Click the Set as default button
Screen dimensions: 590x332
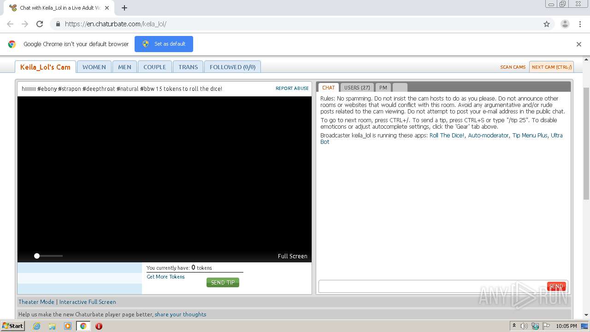pos(164,44)
